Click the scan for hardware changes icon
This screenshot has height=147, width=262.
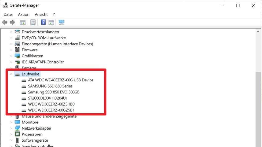[62, 22]
